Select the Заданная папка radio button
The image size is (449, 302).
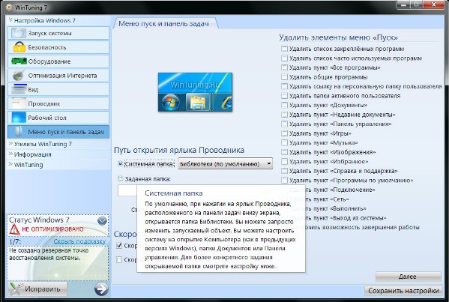click(120, 178)
